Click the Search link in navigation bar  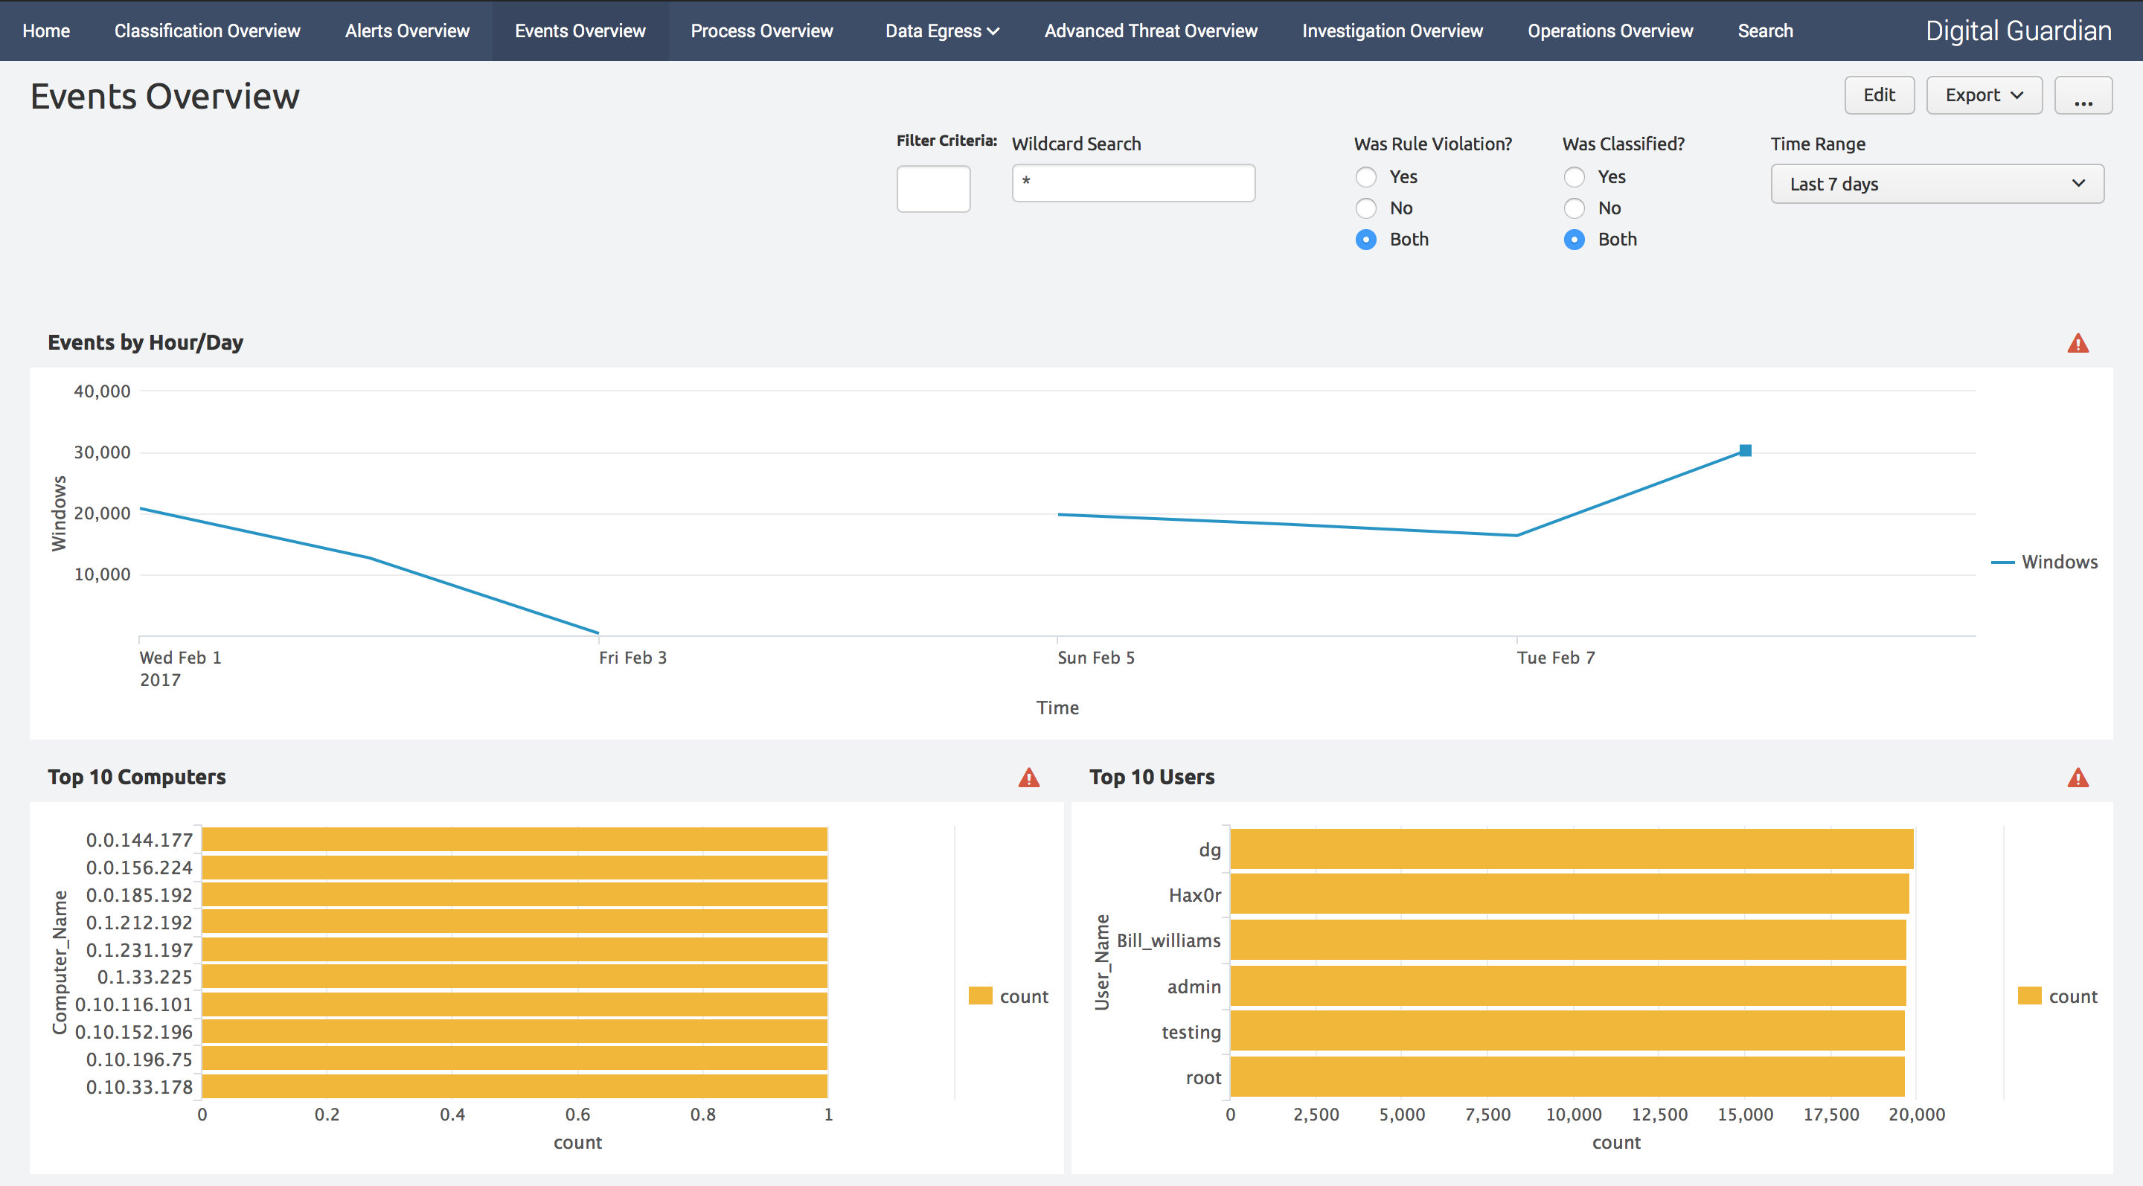1764,31
